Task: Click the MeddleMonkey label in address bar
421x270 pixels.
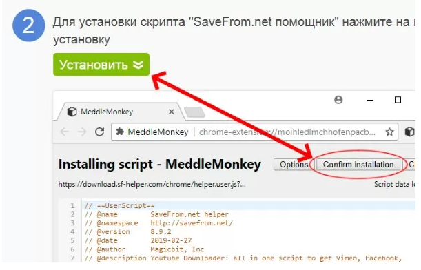Action: coord(158,132)
